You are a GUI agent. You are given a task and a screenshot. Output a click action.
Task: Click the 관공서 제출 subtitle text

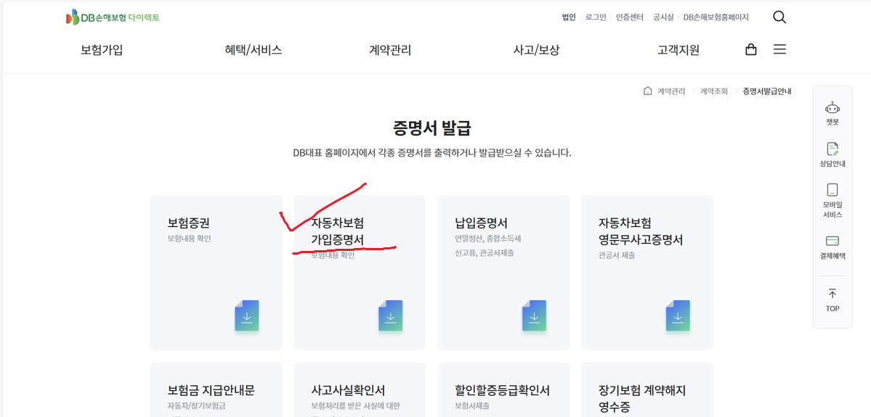[616, 255]
